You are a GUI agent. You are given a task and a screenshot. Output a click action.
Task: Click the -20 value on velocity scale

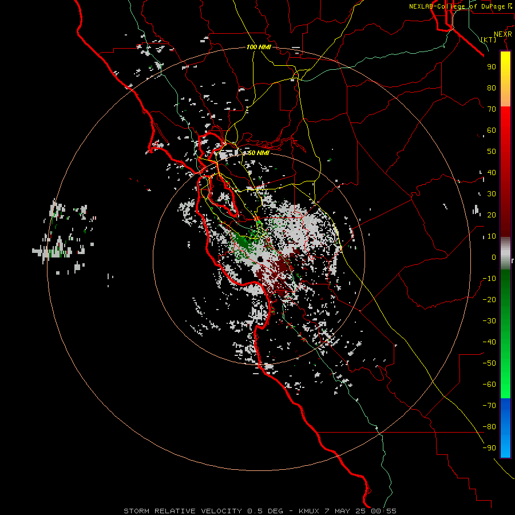pos(489,299)
